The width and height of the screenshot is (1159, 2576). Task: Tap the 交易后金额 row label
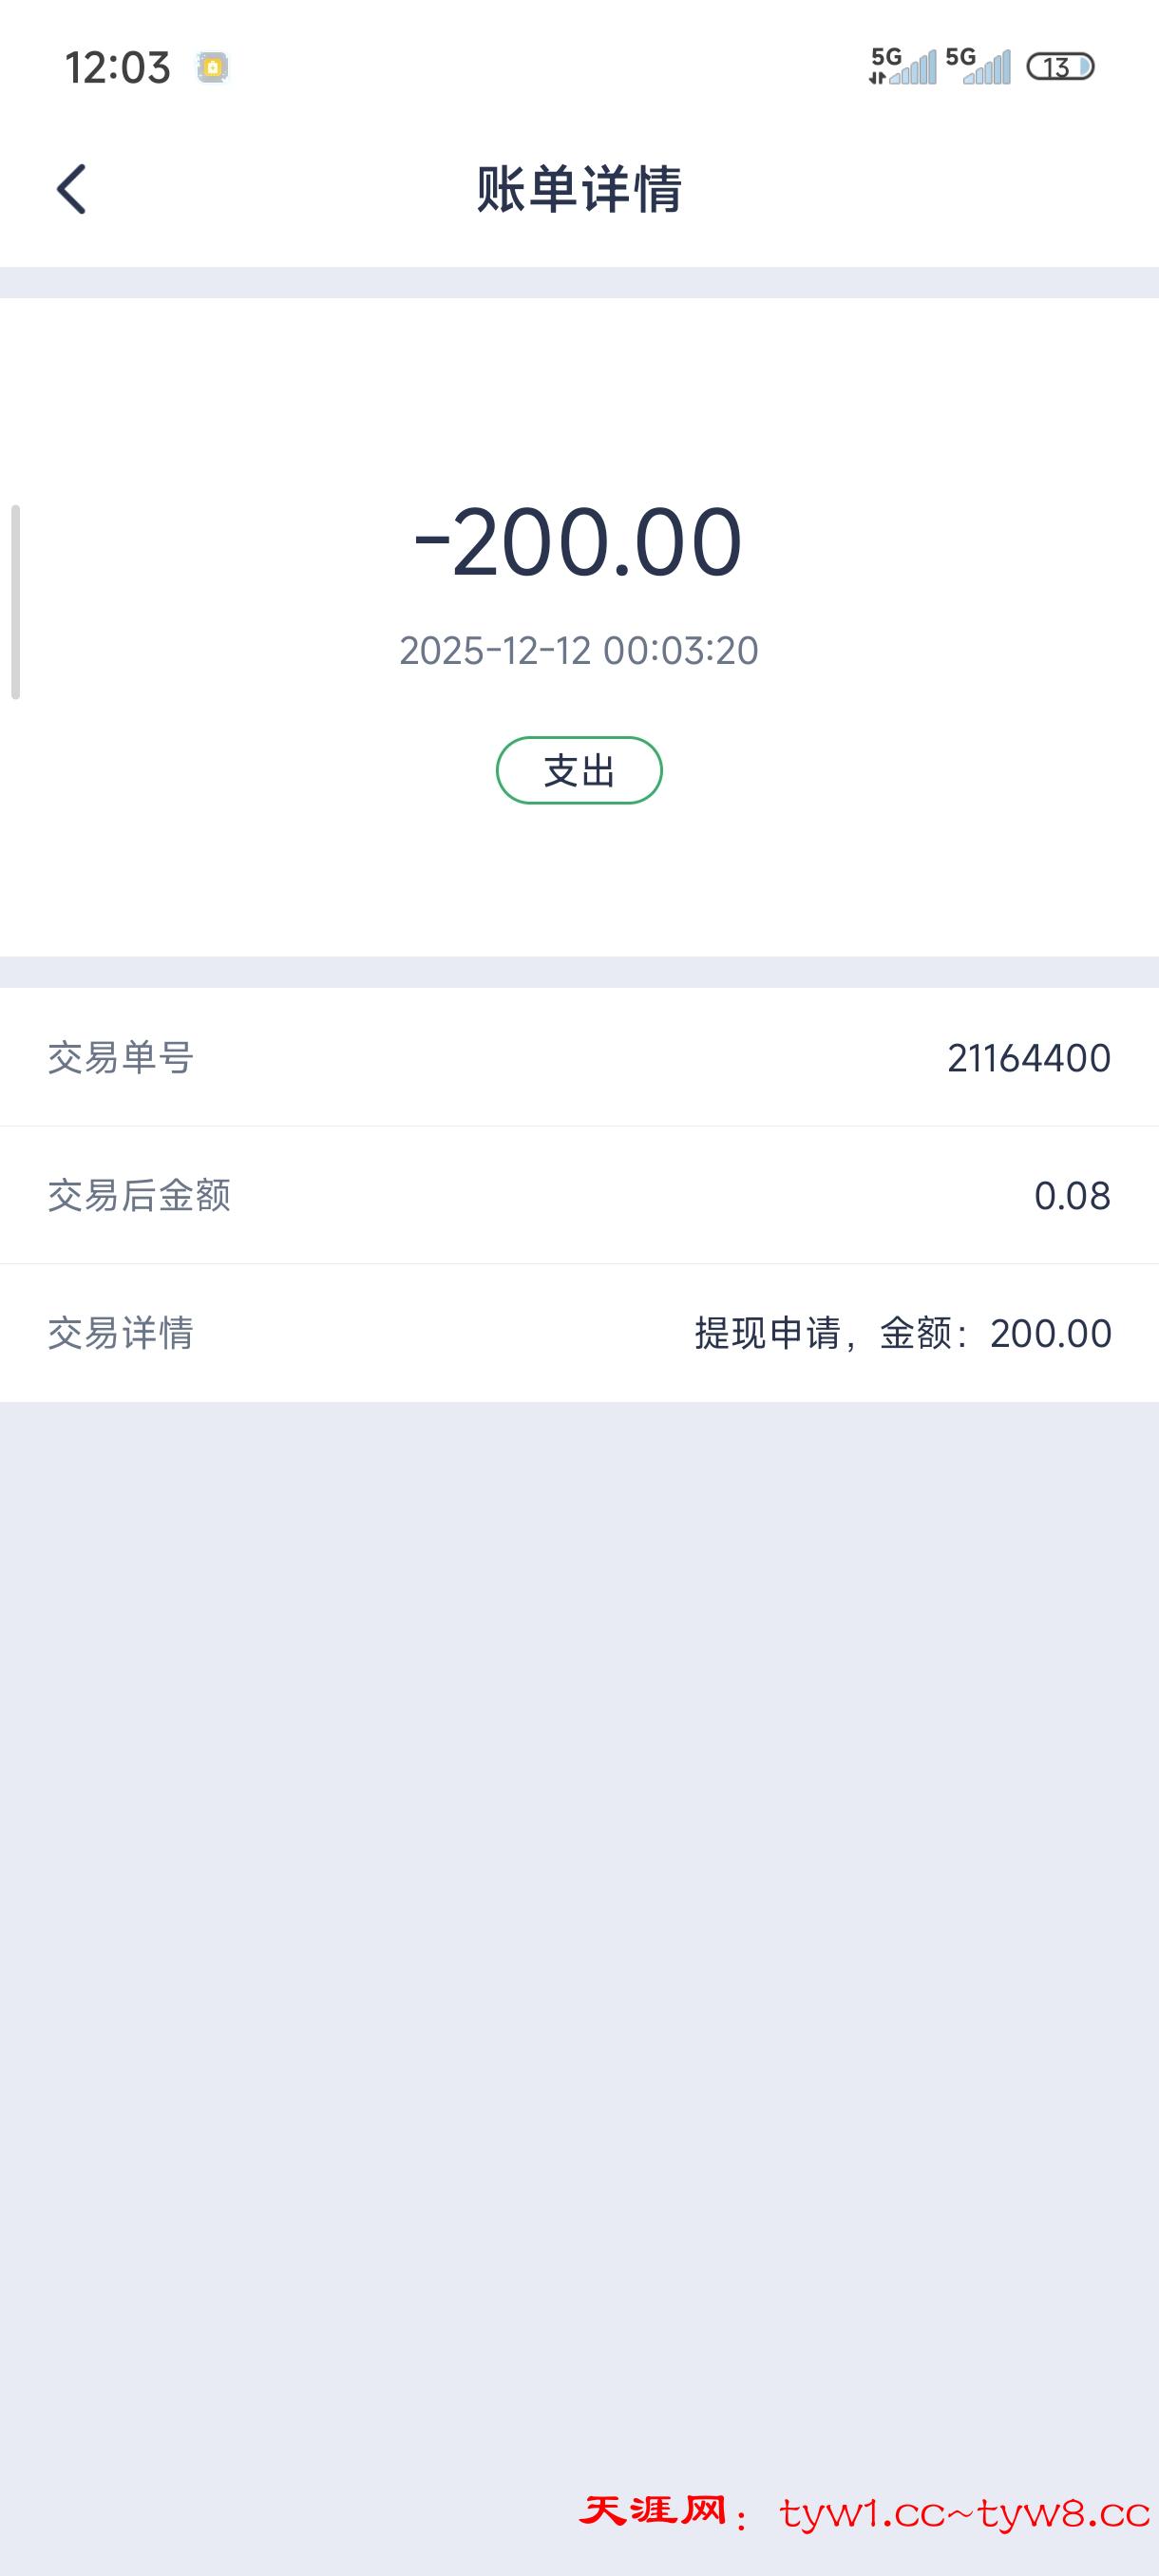139,1195
